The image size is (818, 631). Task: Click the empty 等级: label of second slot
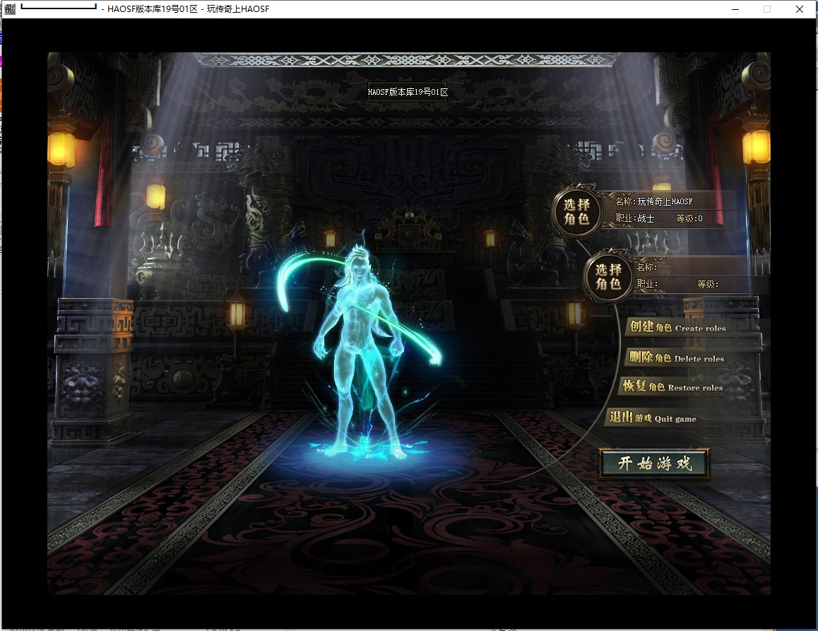point(708,285)
